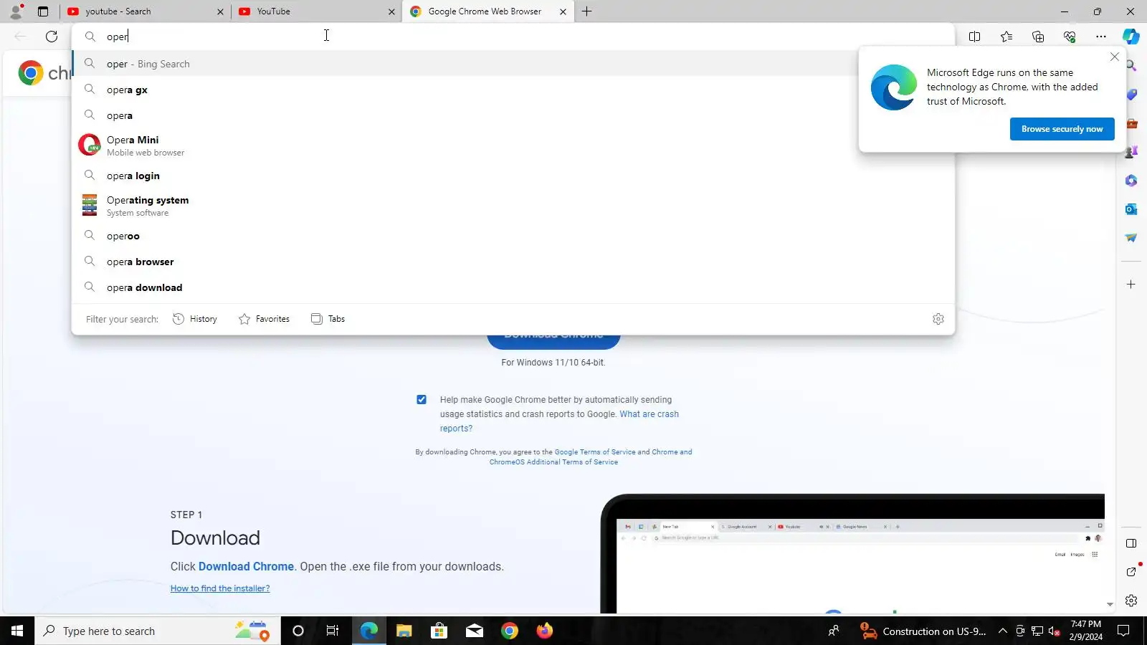Select the 'oper - Bing Search' suggestion
Screen dimensions: 1147x645
pos(513,64)
